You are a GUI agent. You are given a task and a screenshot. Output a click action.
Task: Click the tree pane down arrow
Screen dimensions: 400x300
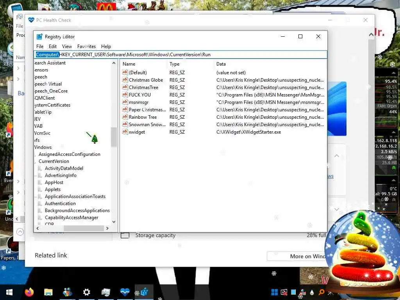point(114,222)
